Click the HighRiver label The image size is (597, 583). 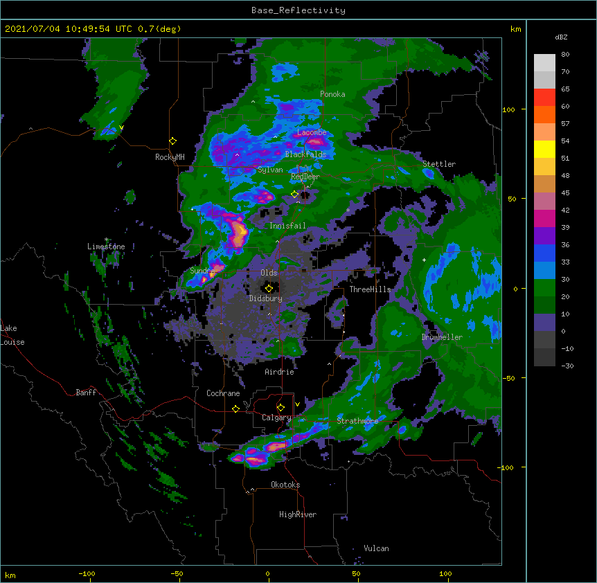point(298,514)
